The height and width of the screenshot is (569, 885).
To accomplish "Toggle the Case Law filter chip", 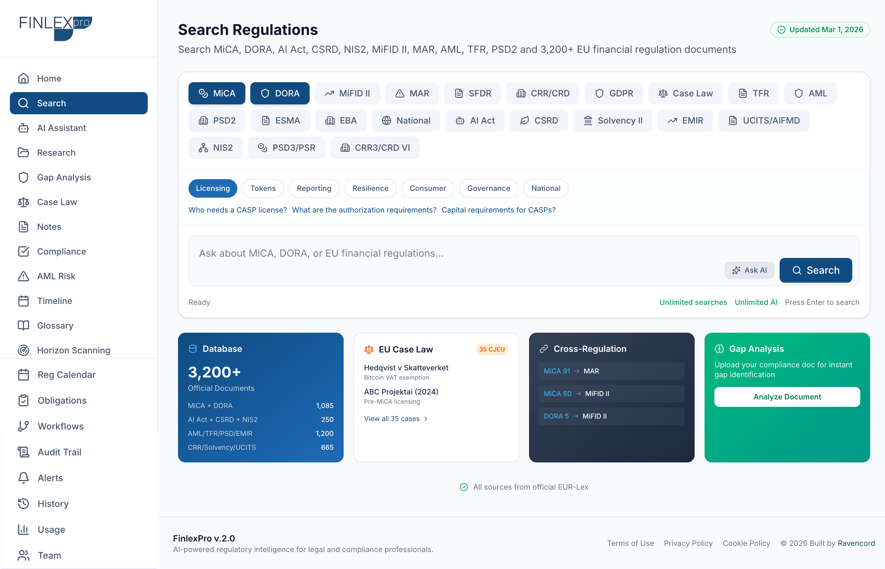I will [685, 93].
